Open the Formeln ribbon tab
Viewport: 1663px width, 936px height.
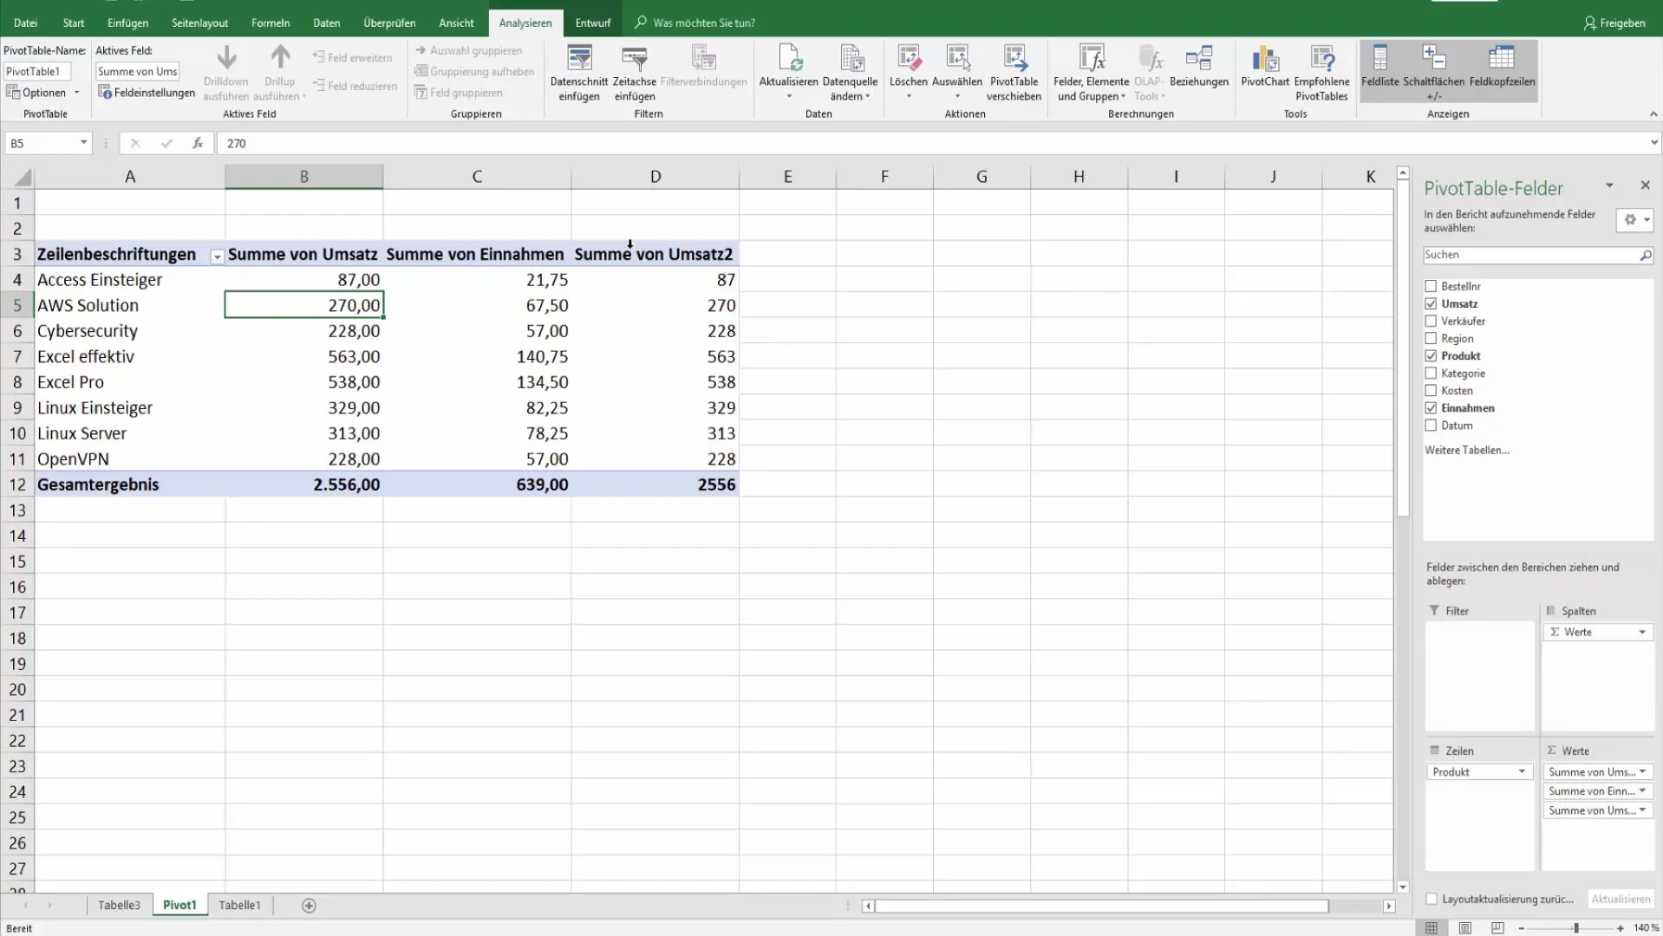pos(271,23)
